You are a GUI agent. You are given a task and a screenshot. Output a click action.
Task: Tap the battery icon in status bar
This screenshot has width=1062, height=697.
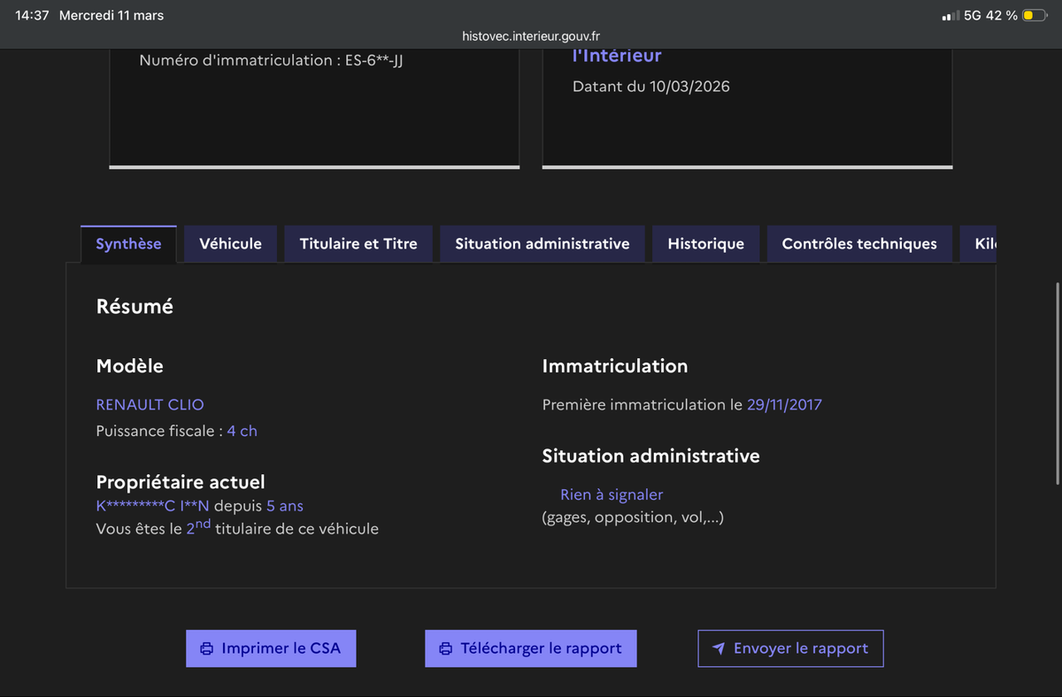point(1034,16)
